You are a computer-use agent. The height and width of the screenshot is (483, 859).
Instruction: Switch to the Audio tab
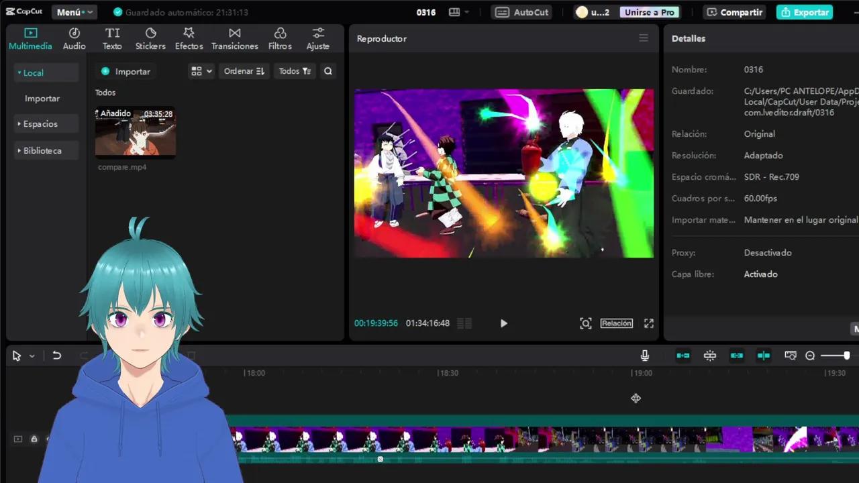[x=74, y=39]
